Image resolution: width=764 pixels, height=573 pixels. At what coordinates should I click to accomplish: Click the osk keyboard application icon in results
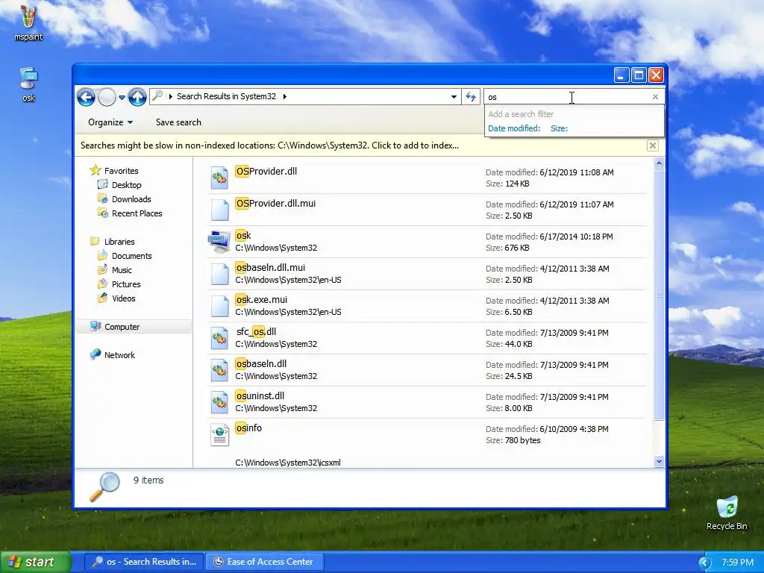pos(219,242)
